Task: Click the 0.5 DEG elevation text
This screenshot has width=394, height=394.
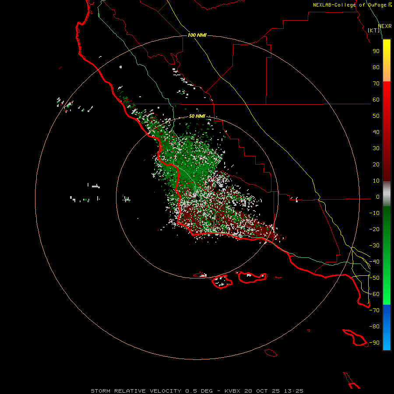Action: coord(199,391)
